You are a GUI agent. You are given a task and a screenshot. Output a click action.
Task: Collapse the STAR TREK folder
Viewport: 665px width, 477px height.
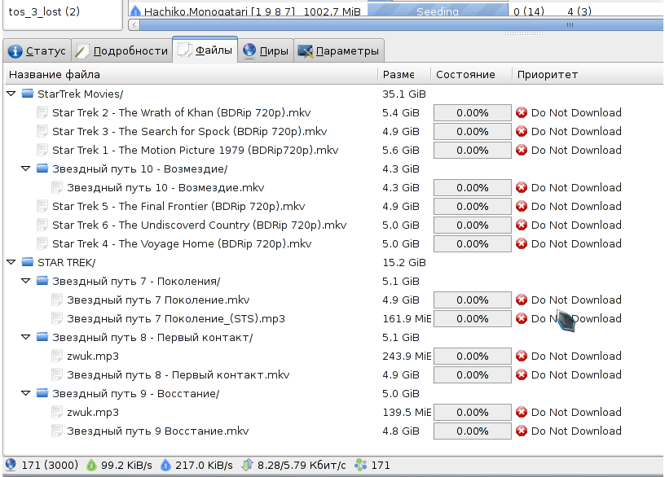pyautogui.click(x=11, y=262)
